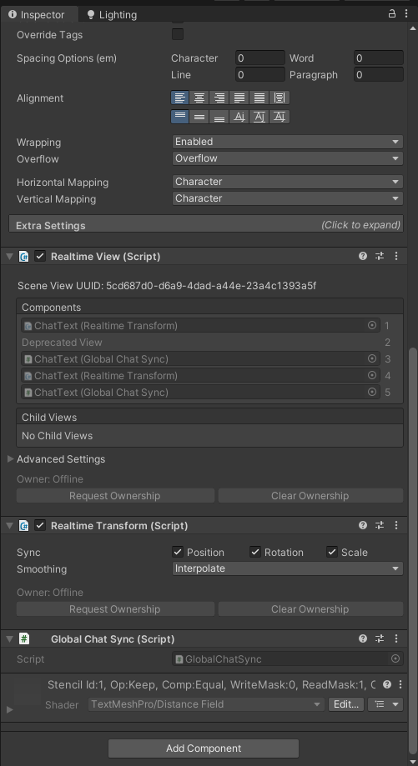Open material properties list icon

click(x=385, y=704)
